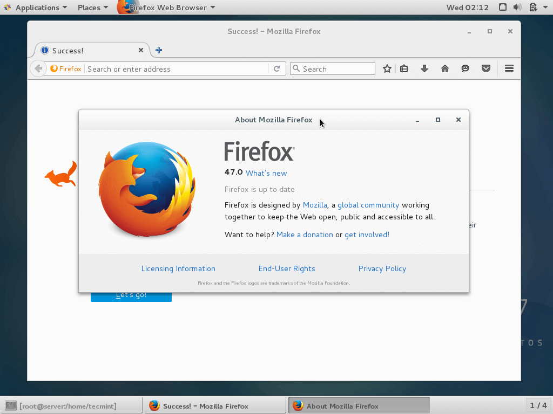
Task: Open the clipboard system menu icon
Action: pos(533,8)
